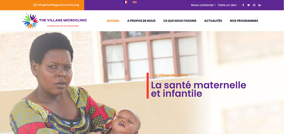Click the La santé maternelle et infantile heading
The width and height of the screenshot is (284, 134).
(x=199, y=89)
